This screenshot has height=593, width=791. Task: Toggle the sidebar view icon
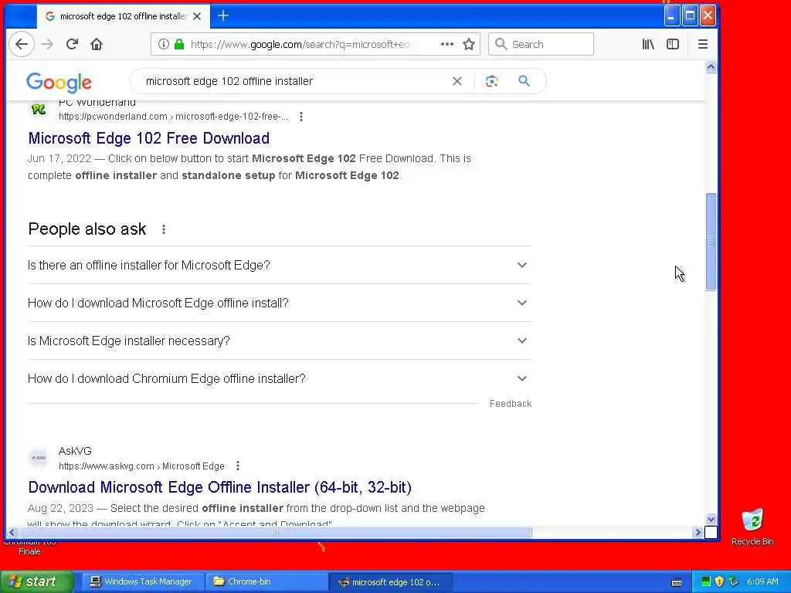click(673, 44)
